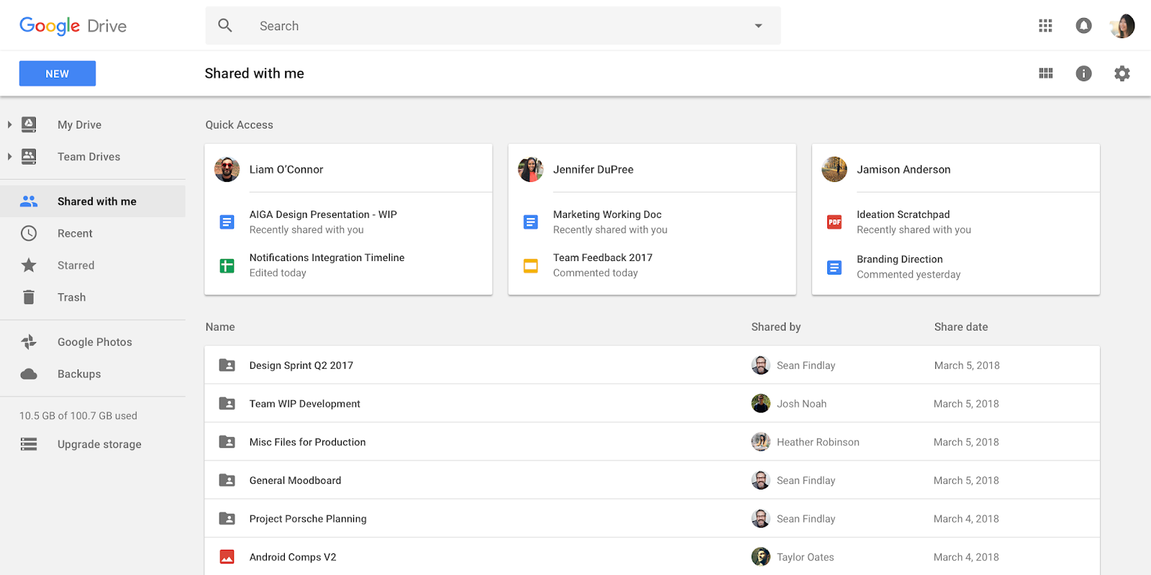This screenshot has width=1151, height=575.
Task: Open the Design Sprint Q2 2017 folder
Action: pyautogui.click(x=301, y=365)
